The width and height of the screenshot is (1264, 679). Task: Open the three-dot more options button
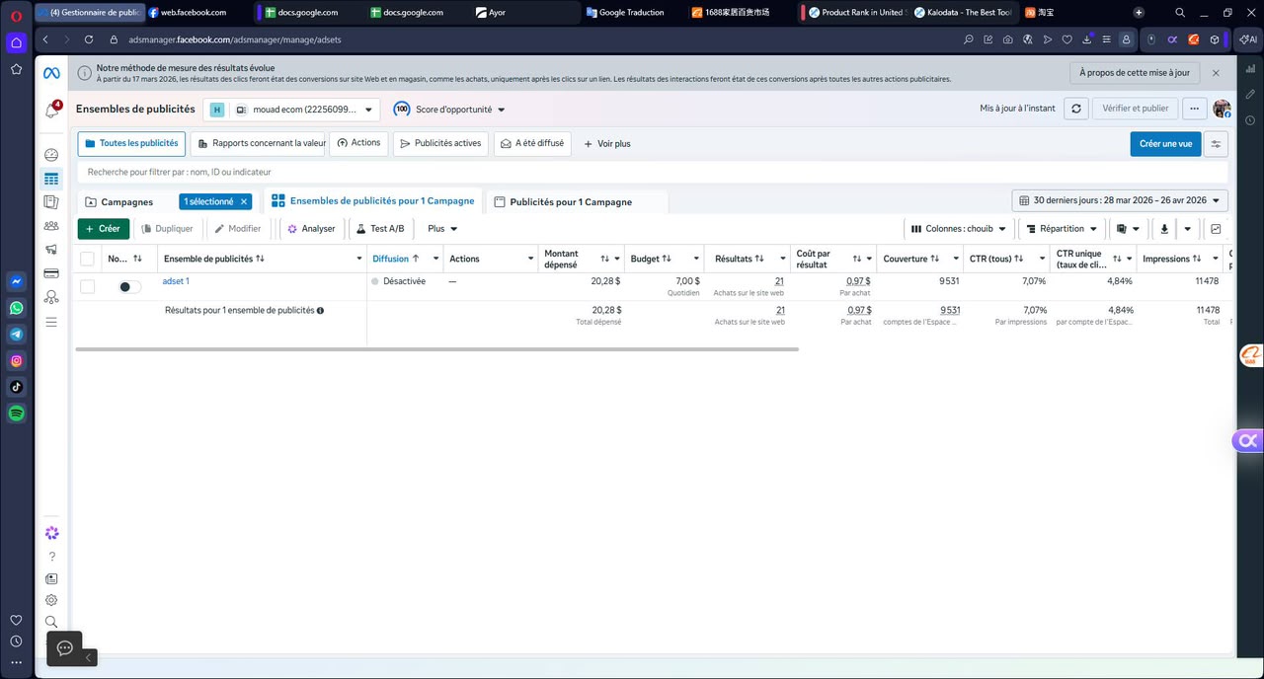click(1195, 109)
